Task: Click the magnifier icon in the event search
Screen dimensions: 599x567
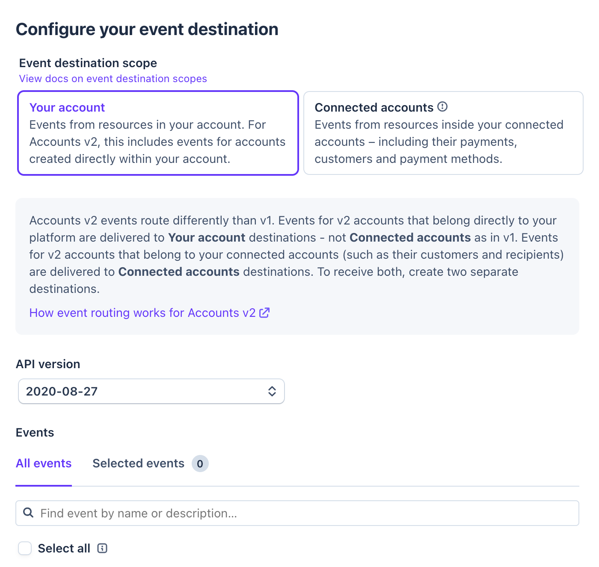Action: click(28, 513)
